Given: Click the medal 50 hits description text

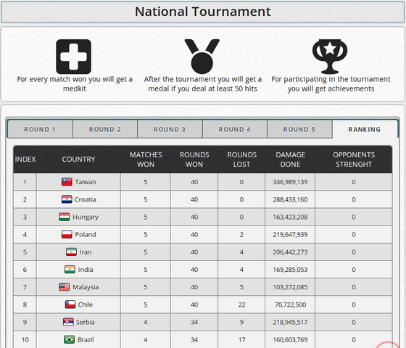Looking at the screenshot, I should pyautogui.click(x=202, y=84).
